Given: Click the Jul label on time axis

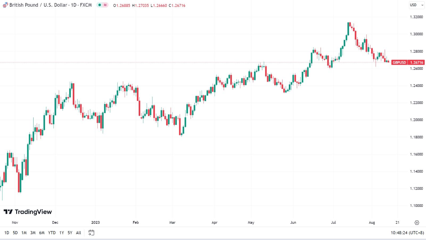Looking at the screenshot, I should tap(333, 222).
